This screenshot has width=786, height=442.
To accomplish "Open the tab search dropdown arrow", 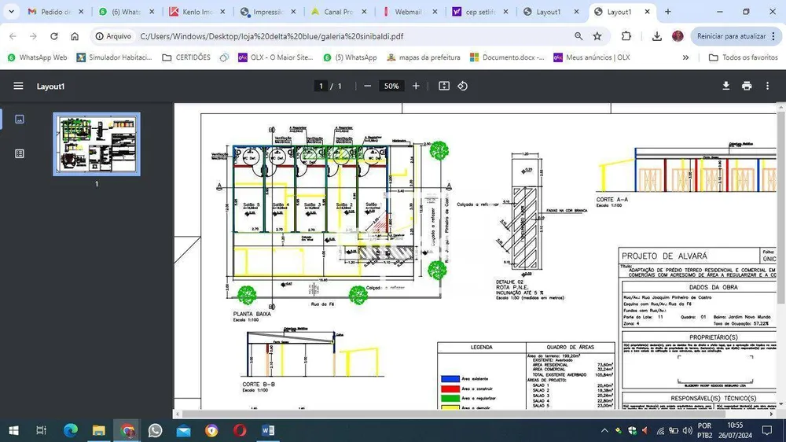I will point(11,12).
